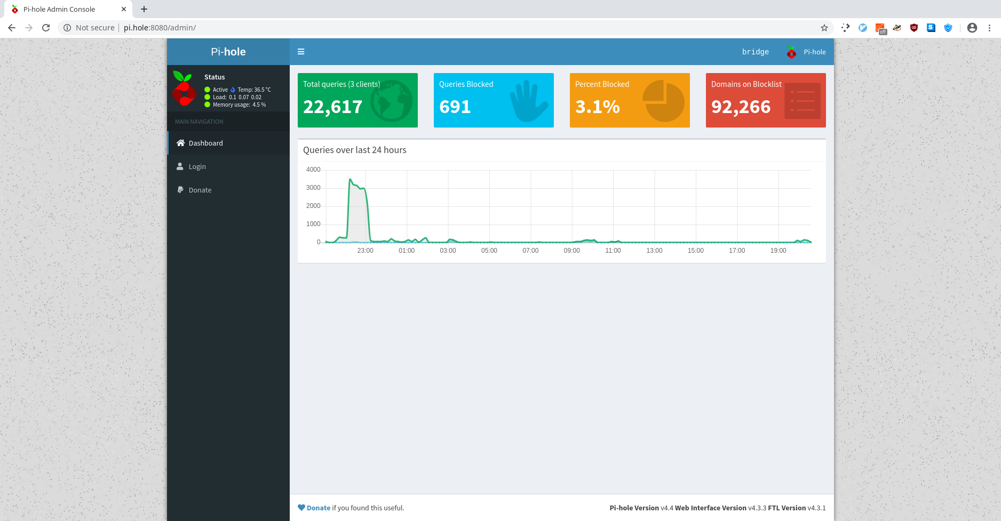Open the Login page from sidebar

pyautogui.click(x=197, y=166)
